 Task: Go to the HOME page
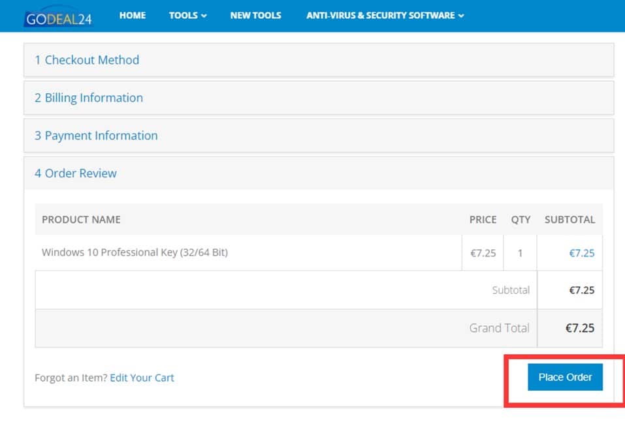[x=133, y=15]
